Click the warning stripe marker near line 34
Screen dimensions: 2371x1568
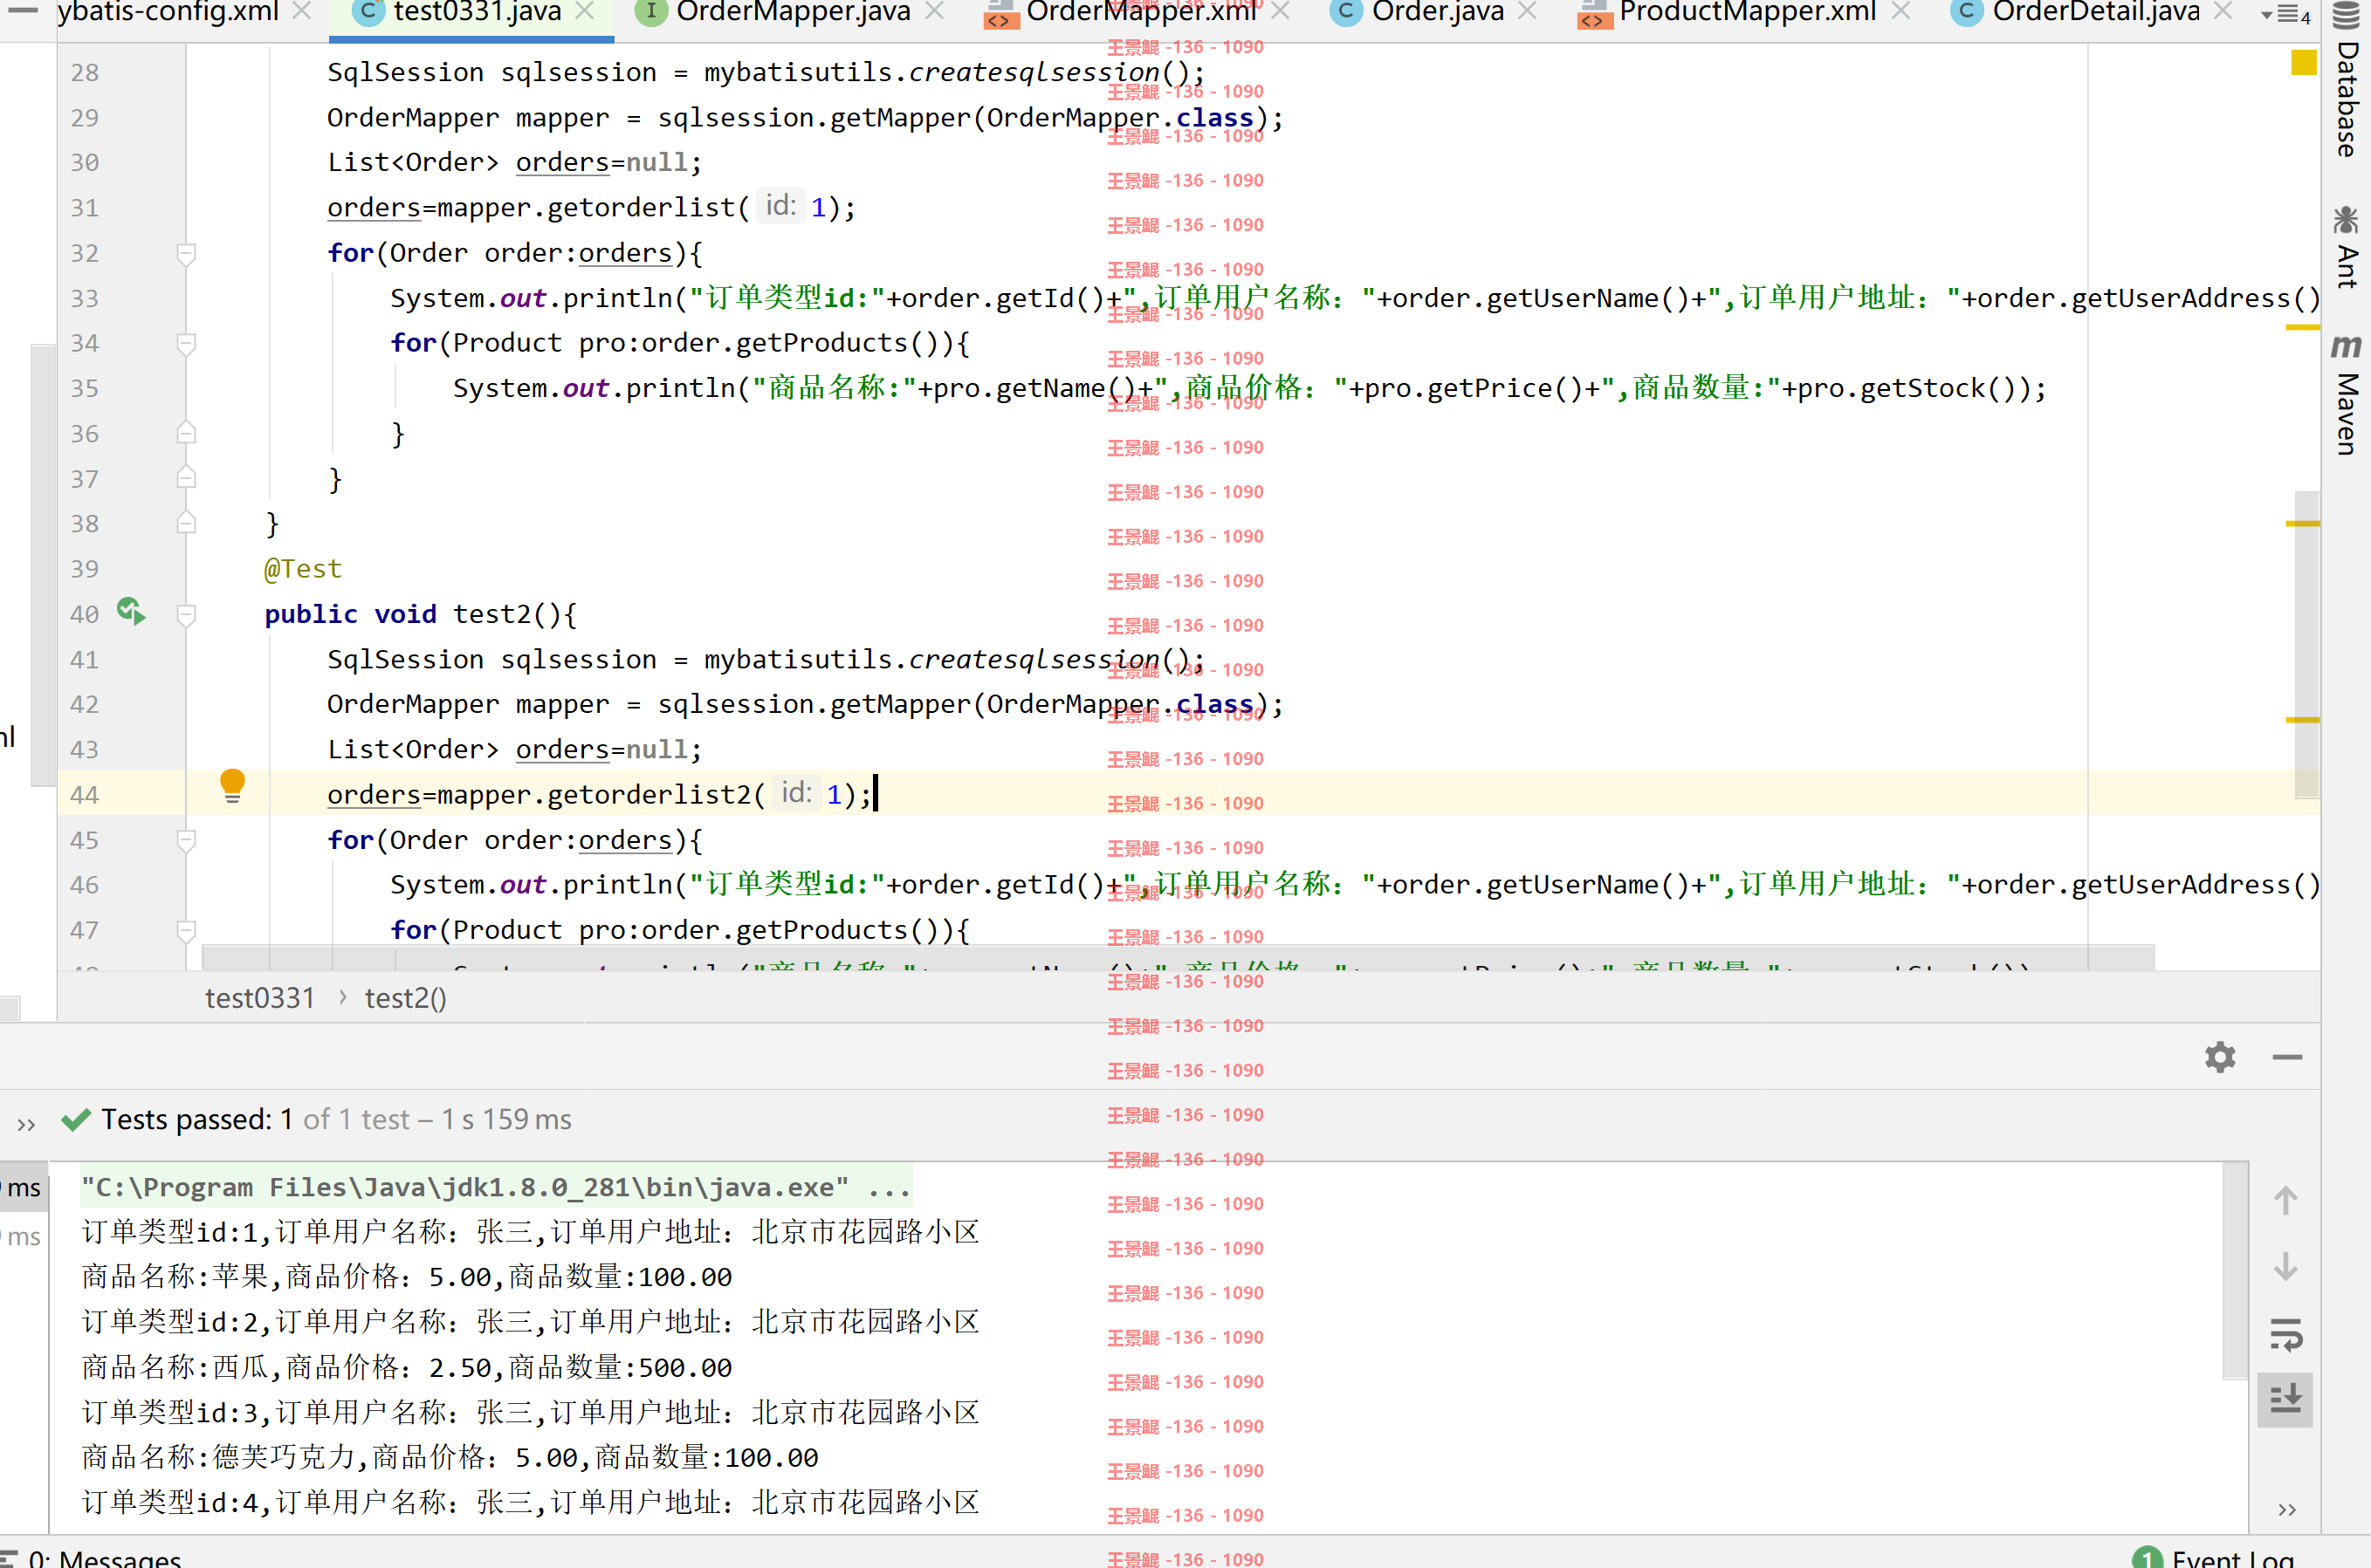point(2303,327)
